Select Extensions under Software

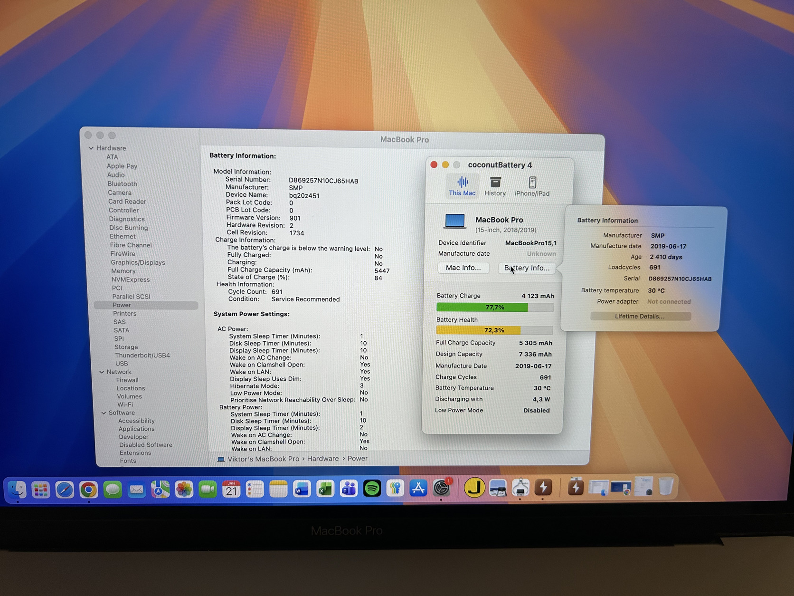(135, 453)
